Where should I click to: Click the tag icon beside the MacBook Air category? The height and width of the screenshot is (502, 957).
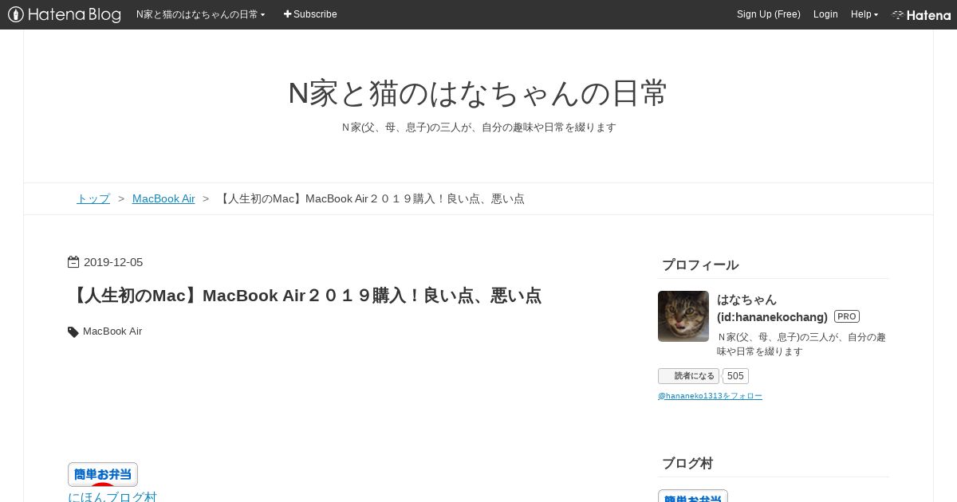click(x=73, y=332)
